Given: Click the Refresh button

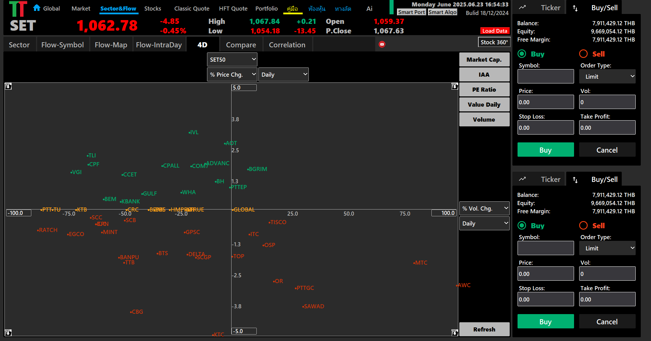Looking at the screenshot, I should pos(484,329).
